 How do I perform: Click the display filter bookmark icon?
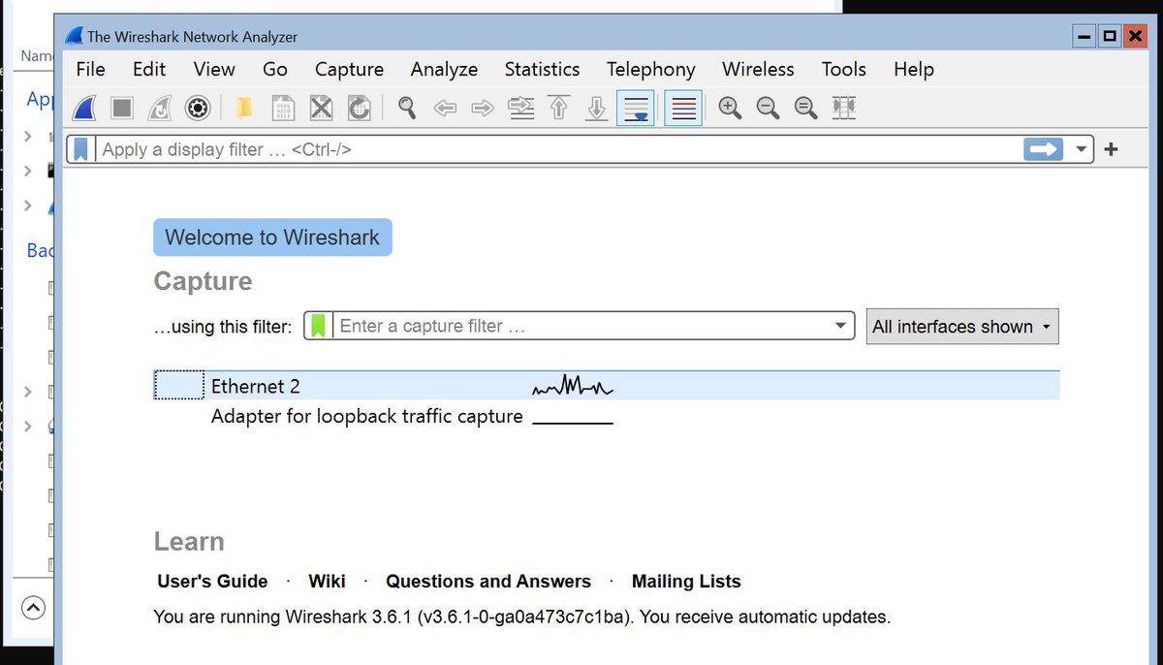81,149
